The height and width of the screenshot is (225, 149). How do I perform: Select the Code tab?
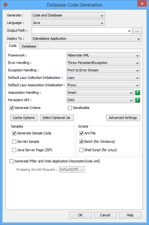(12, 46)
